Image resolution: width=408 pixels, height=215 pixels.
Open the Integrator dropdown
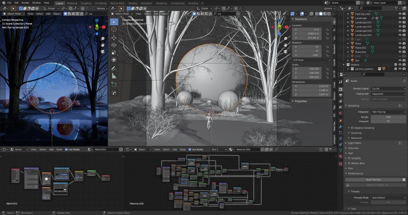[388, 111]
